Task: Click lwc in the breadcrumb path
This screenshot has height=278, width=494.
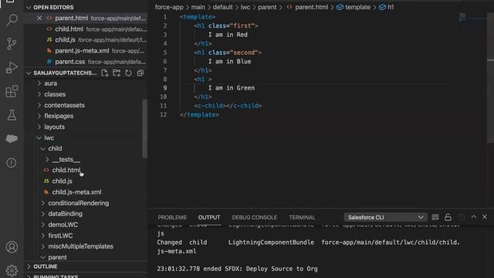Action: [245, 7]
